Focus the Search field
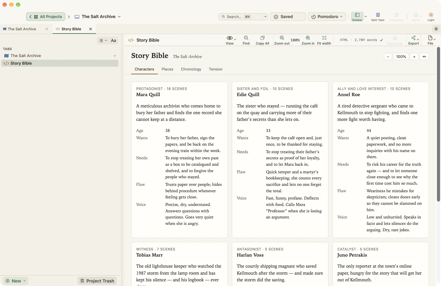Viewport: 441px width, 286px height. click(x=240, y=17)
